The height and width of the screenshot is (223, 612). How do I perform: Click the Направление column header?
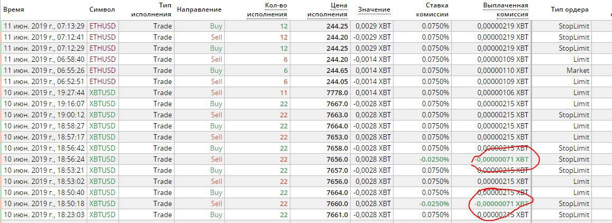pos(199,10)
